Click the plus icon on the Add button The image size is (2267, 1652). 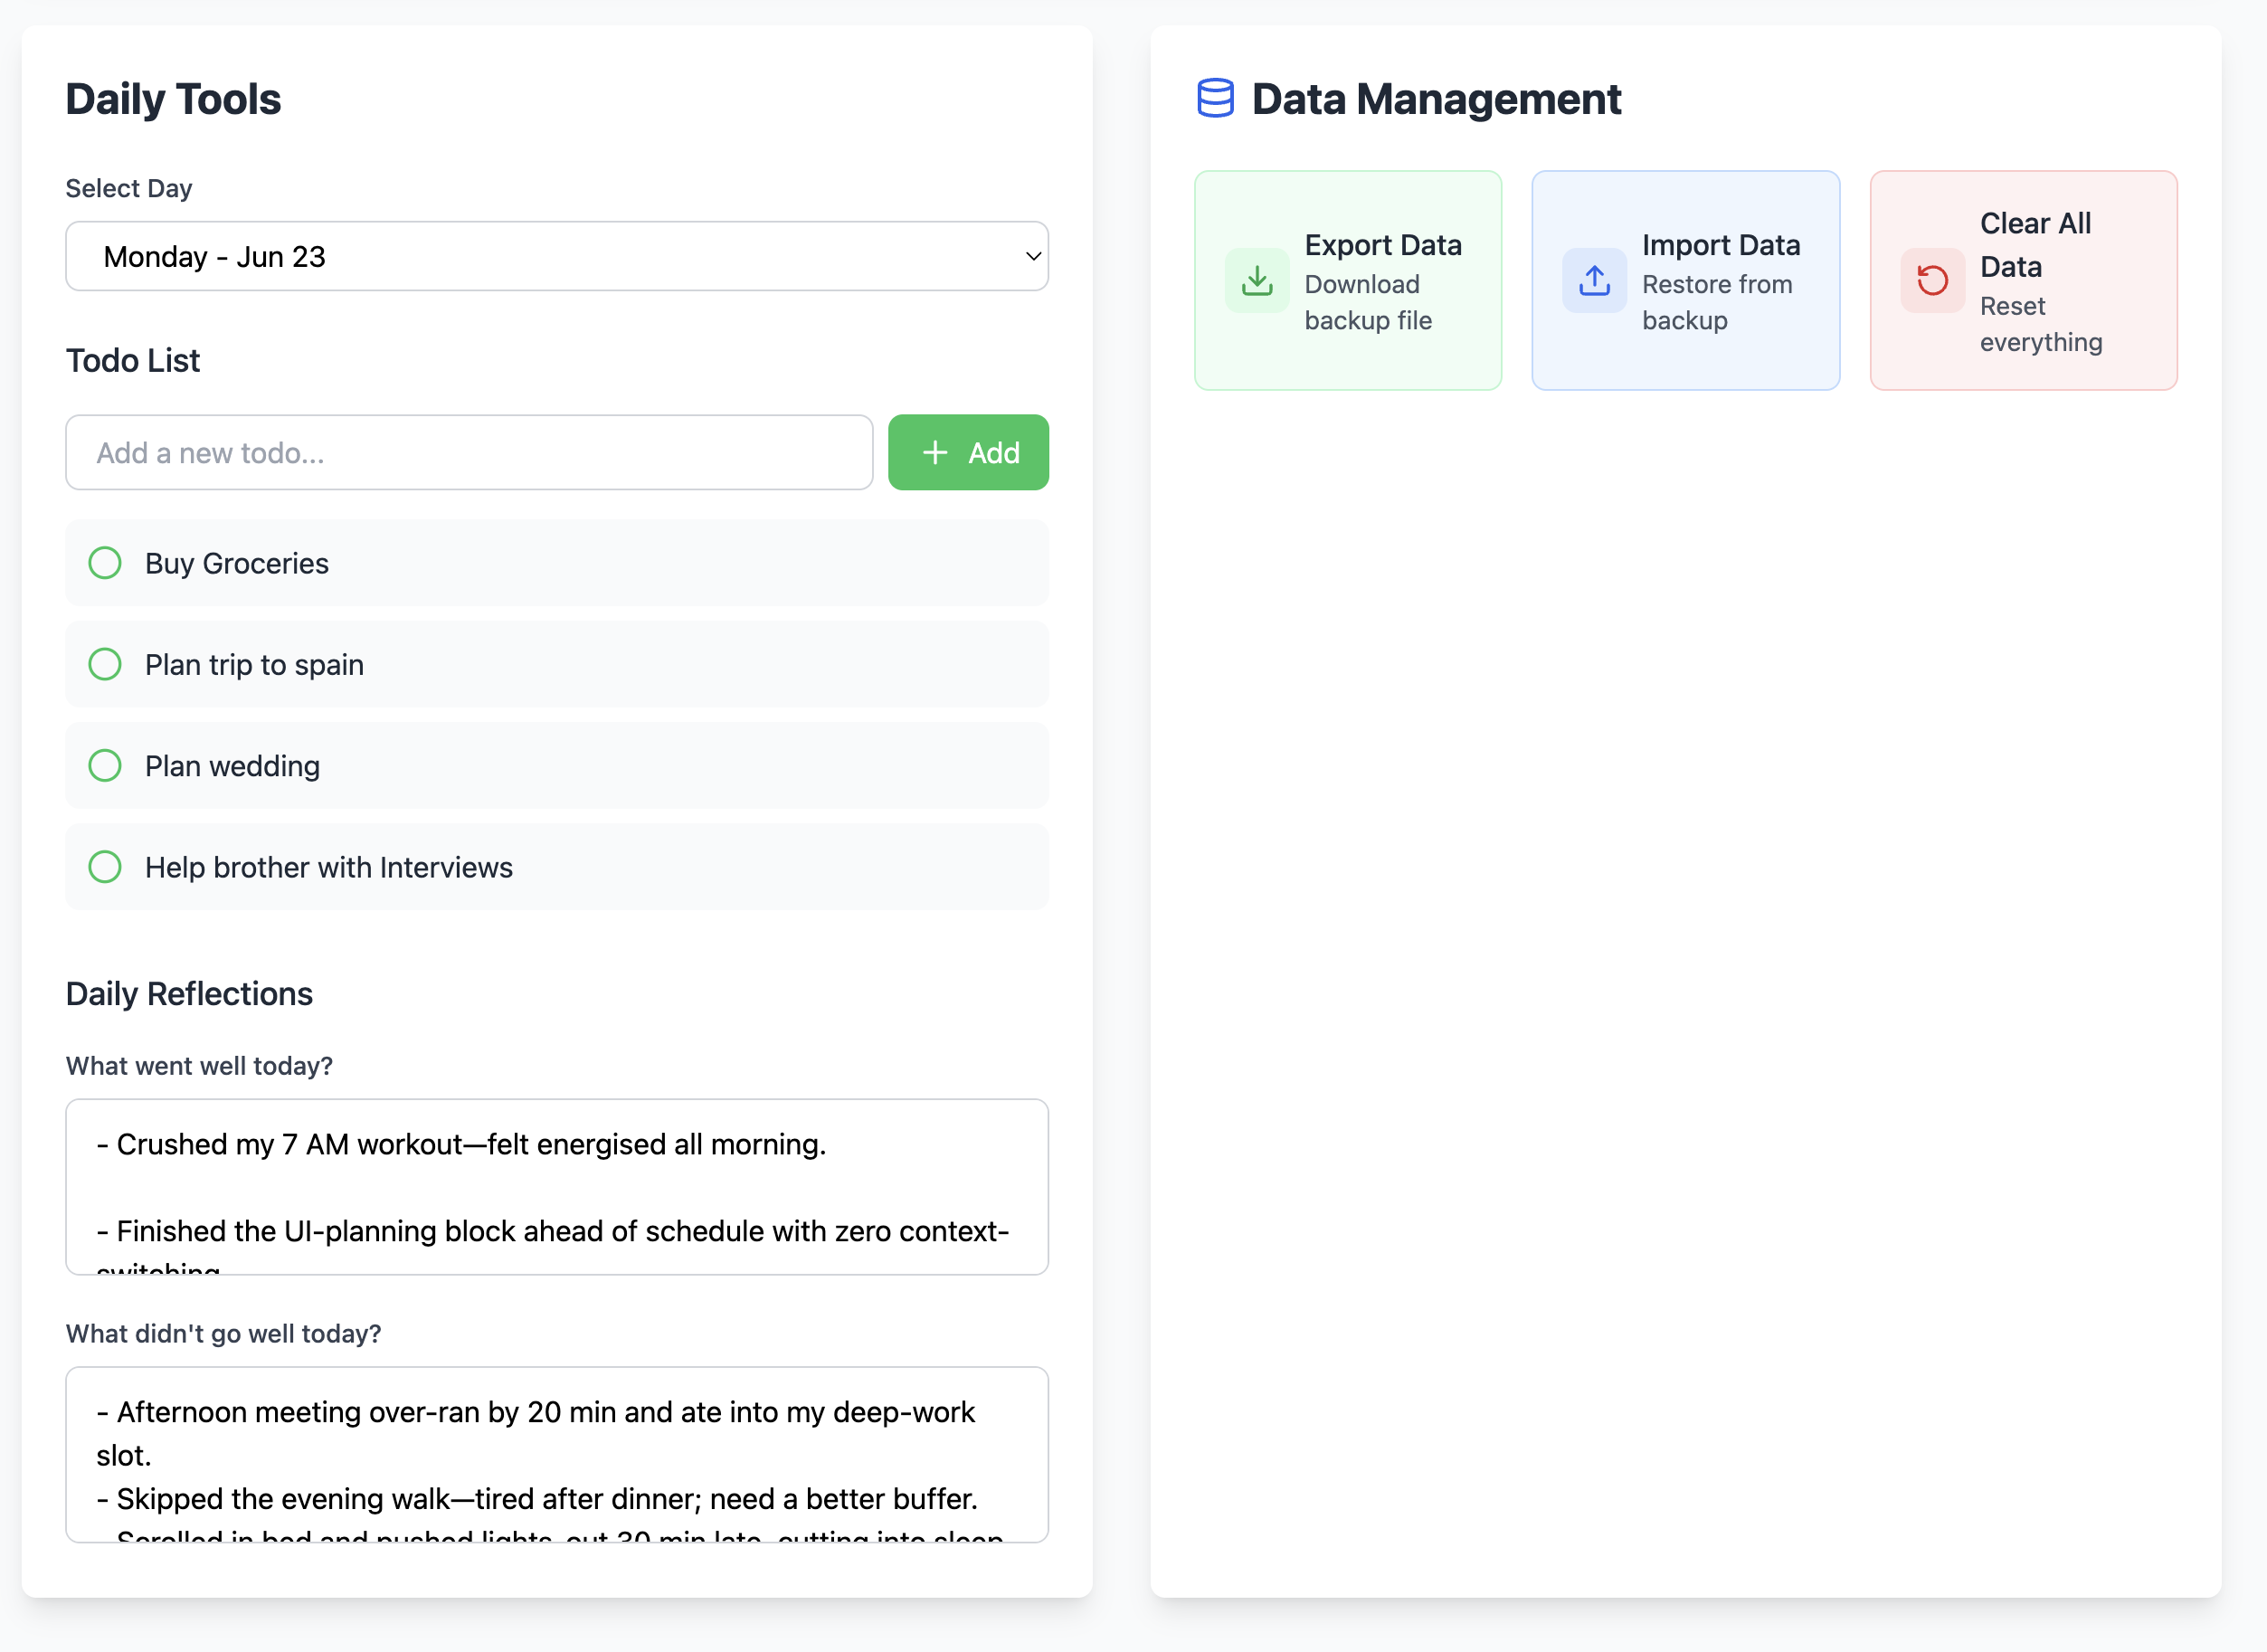coord(934,453)
